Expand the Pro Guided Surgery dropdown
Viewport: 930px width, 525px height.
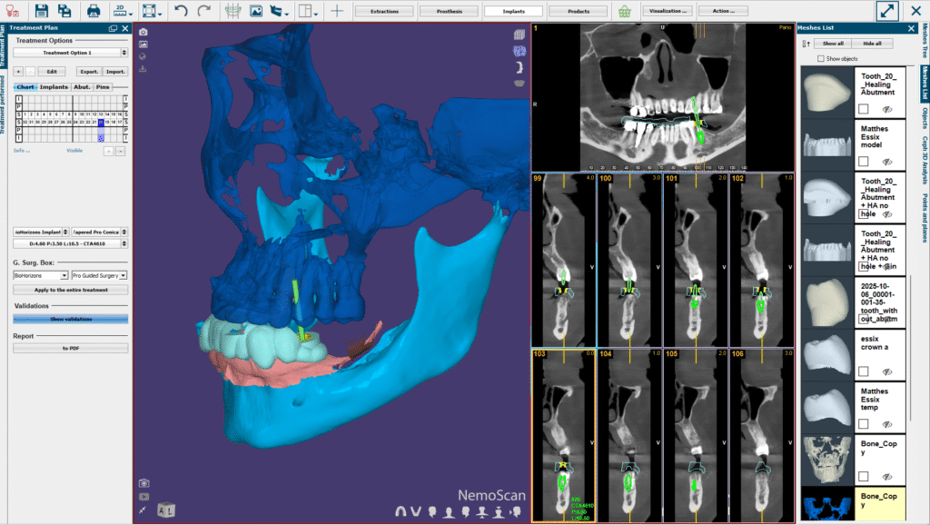pyautogui.click(x=99, y=274)
